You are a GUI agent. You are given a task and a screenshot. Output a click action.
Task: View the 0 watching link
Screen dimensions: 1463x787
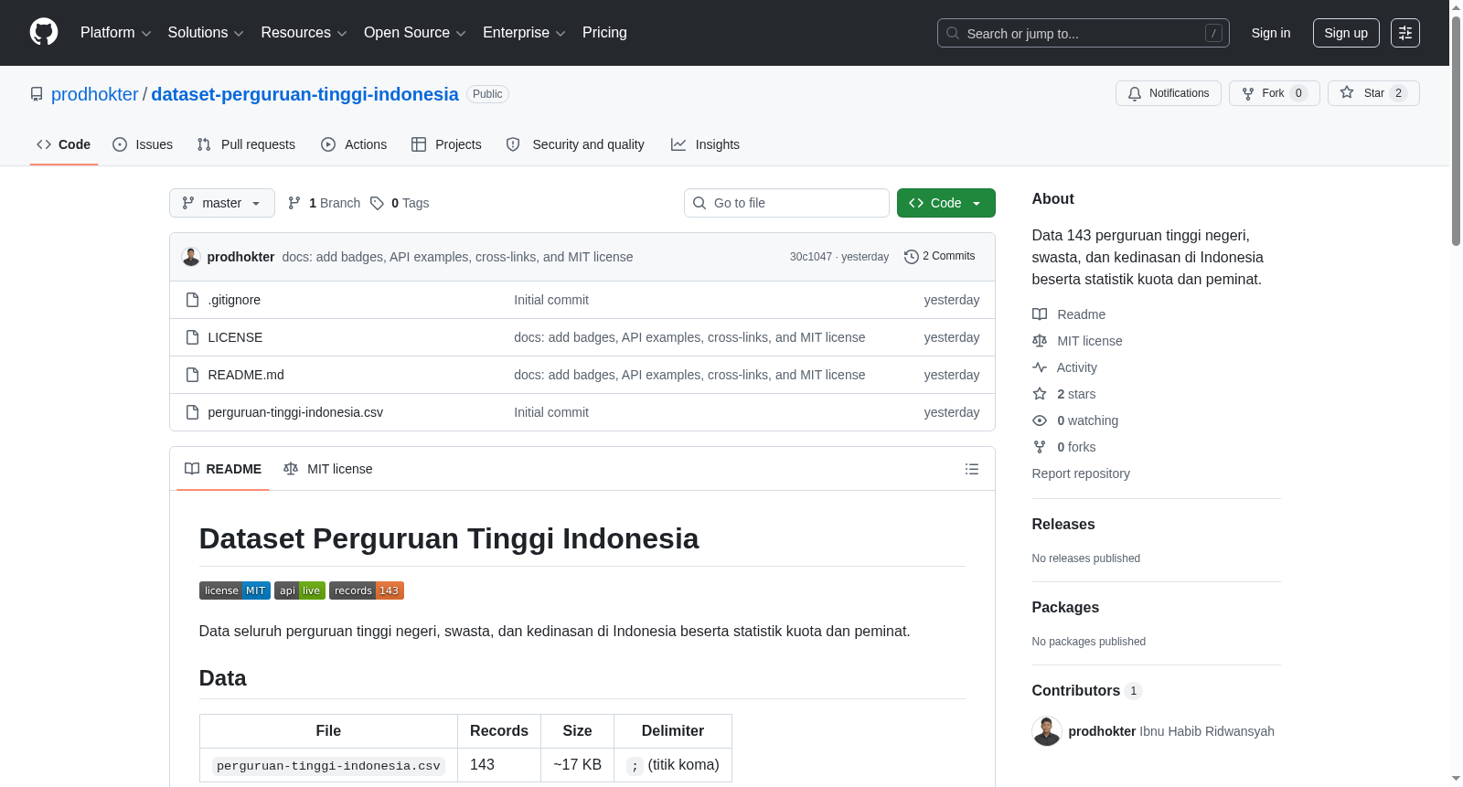coord(1075,420)
